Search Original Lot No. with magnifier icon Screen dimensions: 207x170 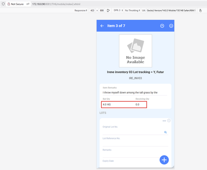pos(165,132)
